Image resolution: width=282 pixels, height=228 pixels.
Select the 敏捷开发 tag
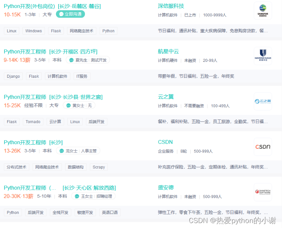(85, 212)
